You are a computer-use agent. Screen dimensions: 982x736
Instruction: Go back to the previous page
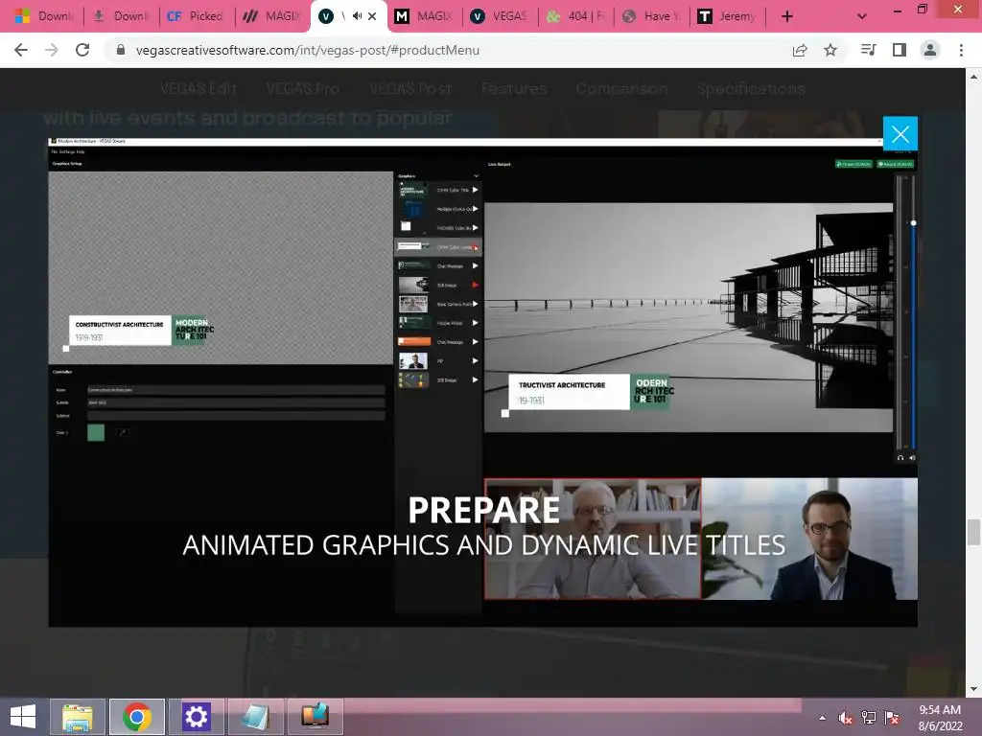(x=21, y=50)
